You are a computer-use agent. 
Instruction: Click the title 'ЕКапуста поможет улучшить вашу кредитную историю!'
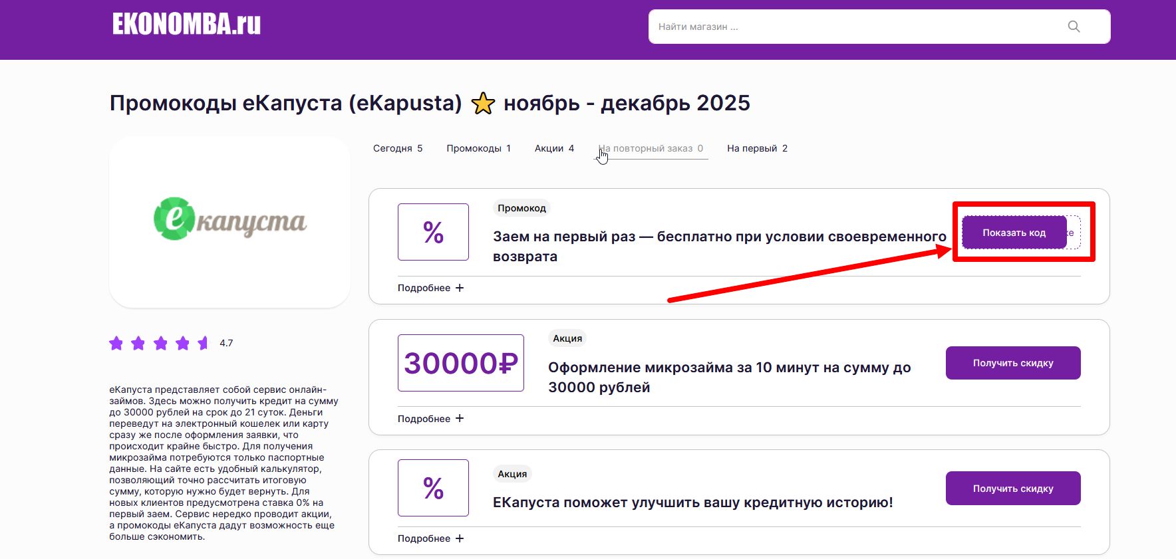(692, 503)
